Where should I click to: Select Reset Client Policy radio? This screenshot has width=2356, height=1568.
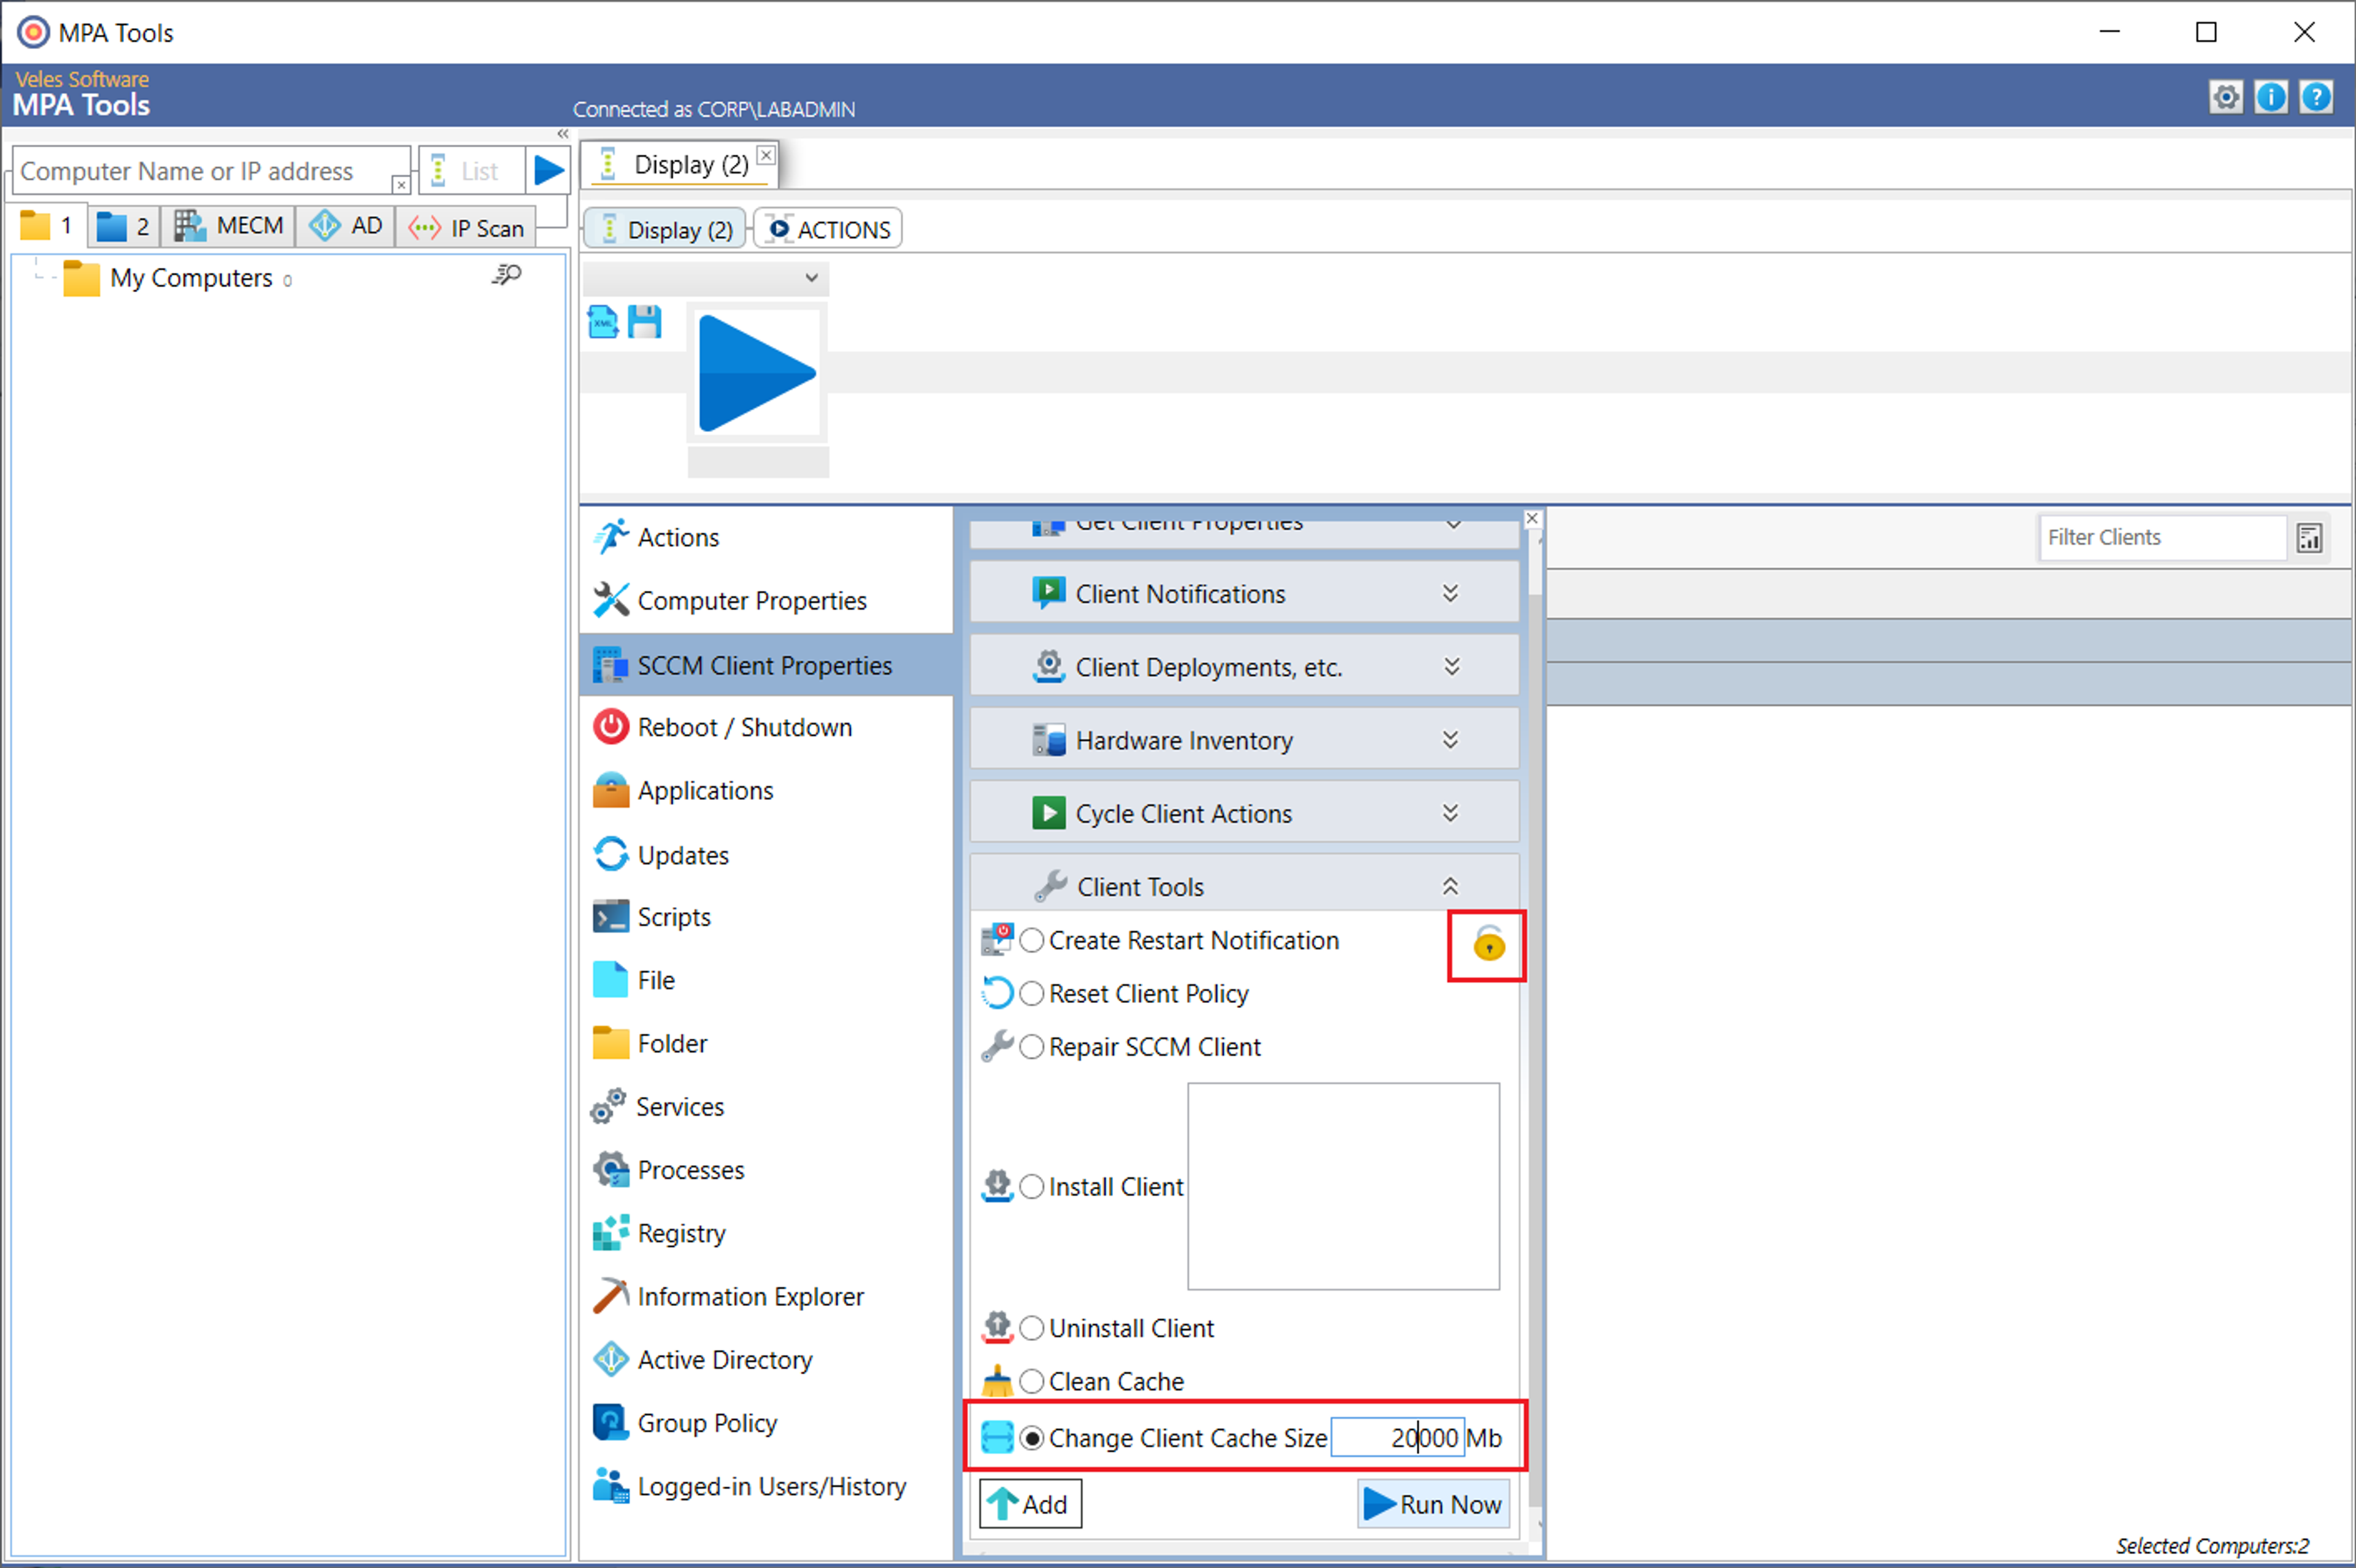pyautogui.click(x=1031, y=994)
